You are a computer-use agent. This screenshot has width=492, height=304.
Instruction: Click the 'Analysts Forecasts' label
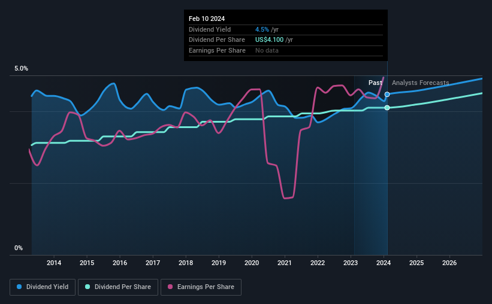[421, 83]
